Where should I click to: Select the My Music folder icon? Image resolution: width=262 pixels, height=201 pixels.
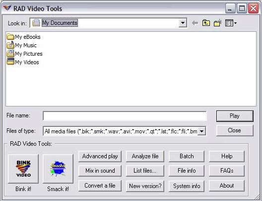pos(10,45)
